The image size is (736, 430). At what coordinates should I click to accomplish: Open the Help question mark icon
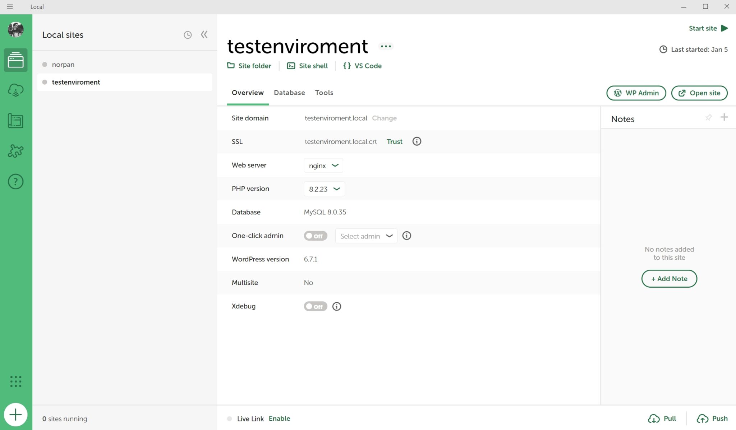click(16, 181)
